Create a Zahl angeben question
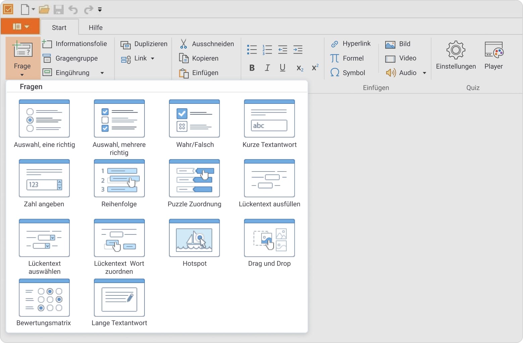Screen dimensions: 523x343 44,178
